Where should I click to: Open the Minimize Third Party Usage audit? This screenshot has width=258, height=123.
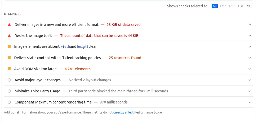(x=37, y=91)
